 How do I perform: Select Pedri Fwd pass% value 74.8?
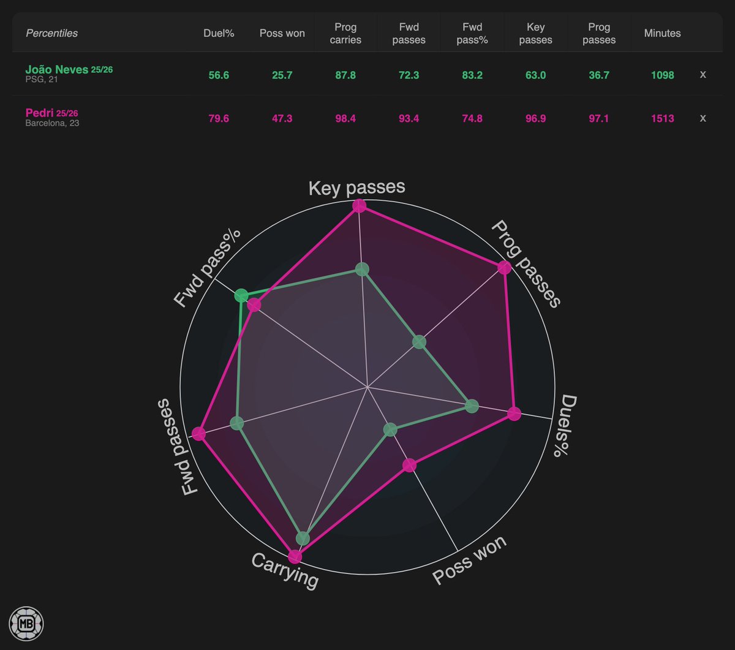(473, 118)
